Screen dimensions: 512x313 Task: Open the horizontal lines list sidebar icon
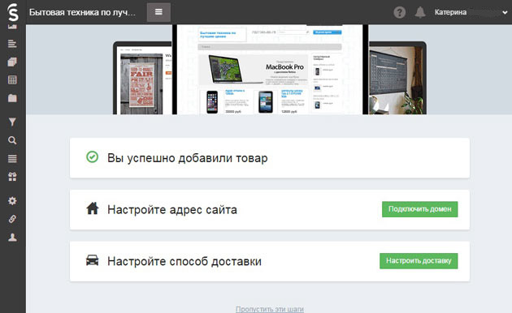click(x=12, y=159)
